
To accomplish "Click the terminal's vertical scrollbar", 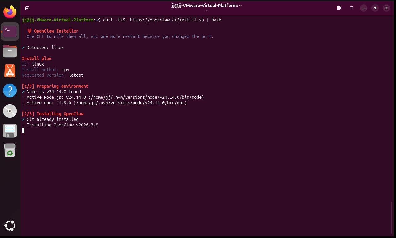I will pos(392,218).
